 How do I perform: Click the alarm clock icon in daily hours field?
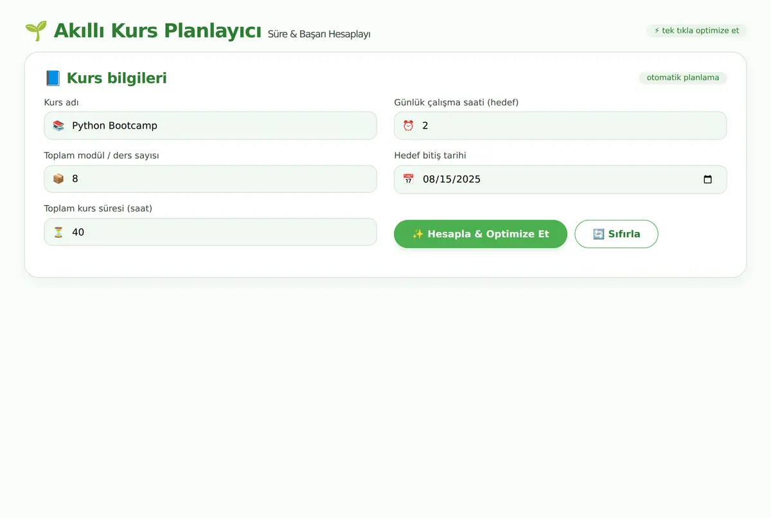(x=408, y=125)
